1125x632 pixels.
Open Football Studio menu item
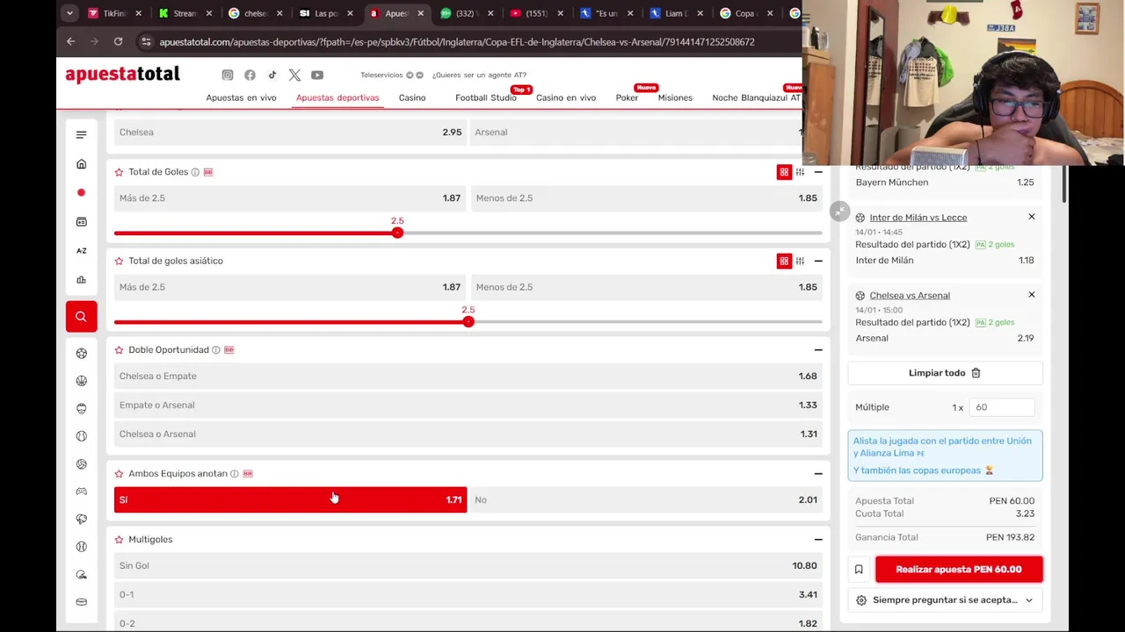click(486, 97)
